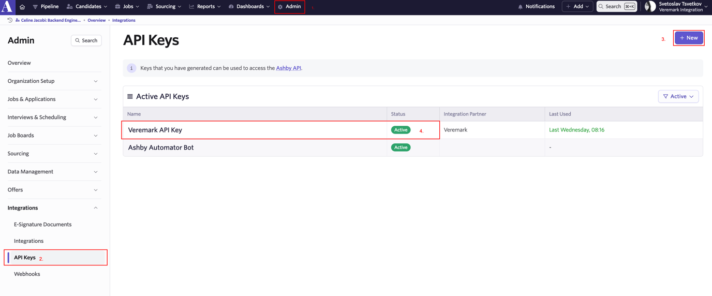
Task: Click the Ashby logo icon
Action: coord(7,6)
